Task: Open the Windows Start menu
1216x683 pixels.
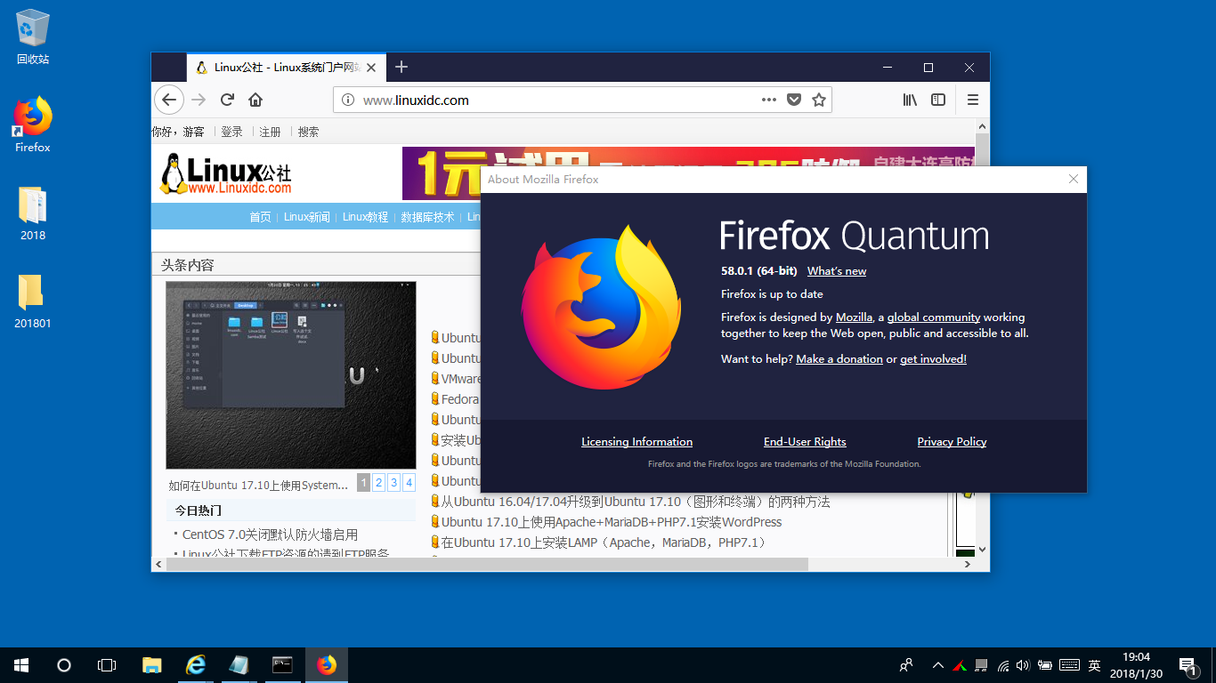Action: pos(21,665)
